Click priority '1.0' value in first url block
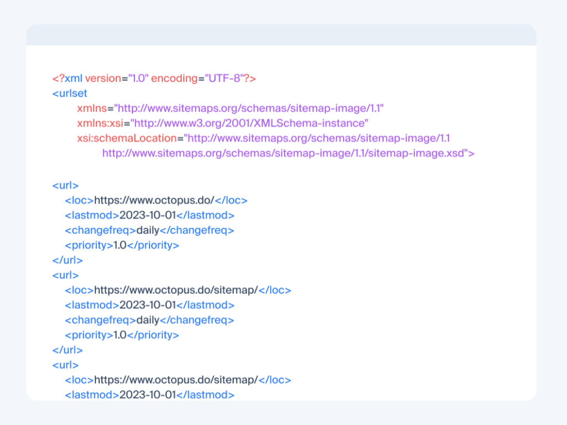The image size is (567, 425). click(120, 245)
